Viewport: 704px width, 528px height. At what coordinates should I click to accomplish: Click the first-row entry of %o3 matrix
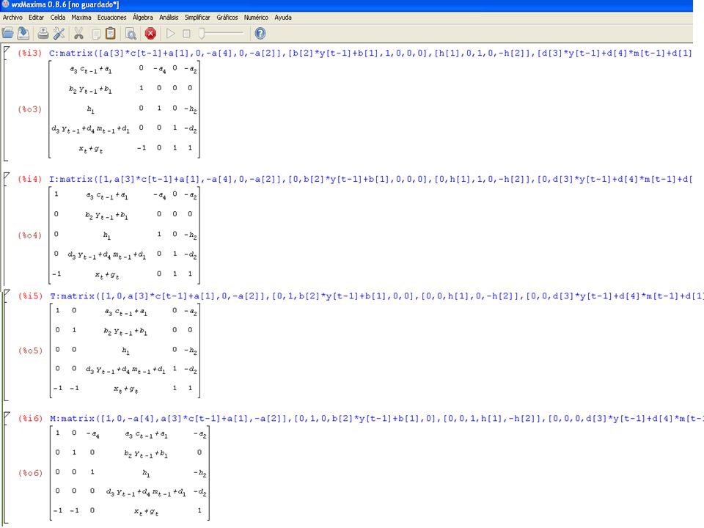[x=91, y=70]
